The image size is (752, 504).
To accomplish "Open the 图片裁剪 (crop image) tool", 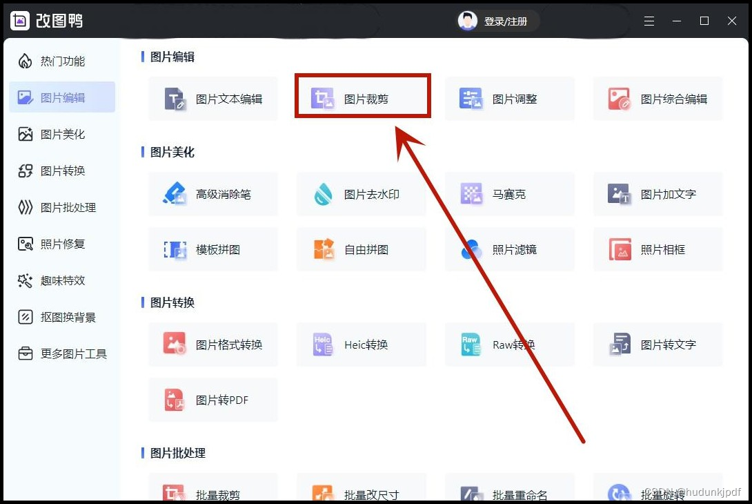I will (362, 98).
